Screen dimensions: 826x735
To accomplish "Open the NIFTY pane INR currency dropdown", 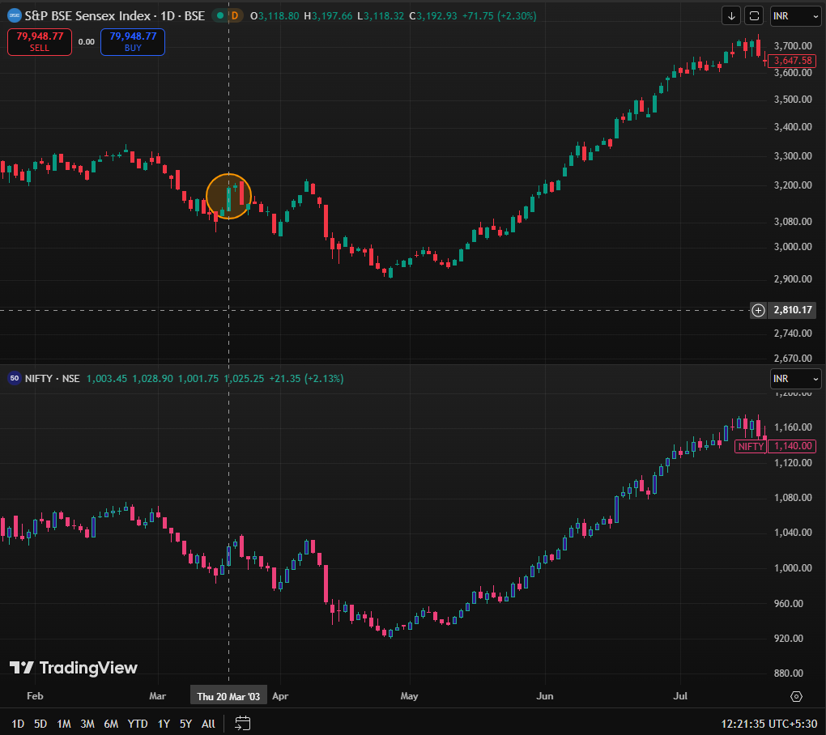I will tap(794, 378).
